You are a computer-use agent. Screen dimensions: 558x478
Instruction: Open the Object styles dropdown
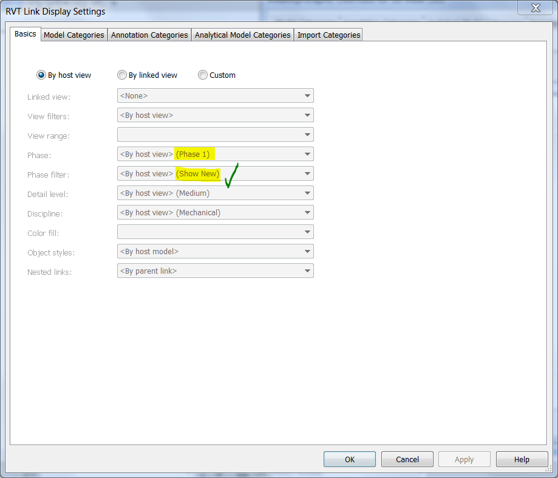307,251
